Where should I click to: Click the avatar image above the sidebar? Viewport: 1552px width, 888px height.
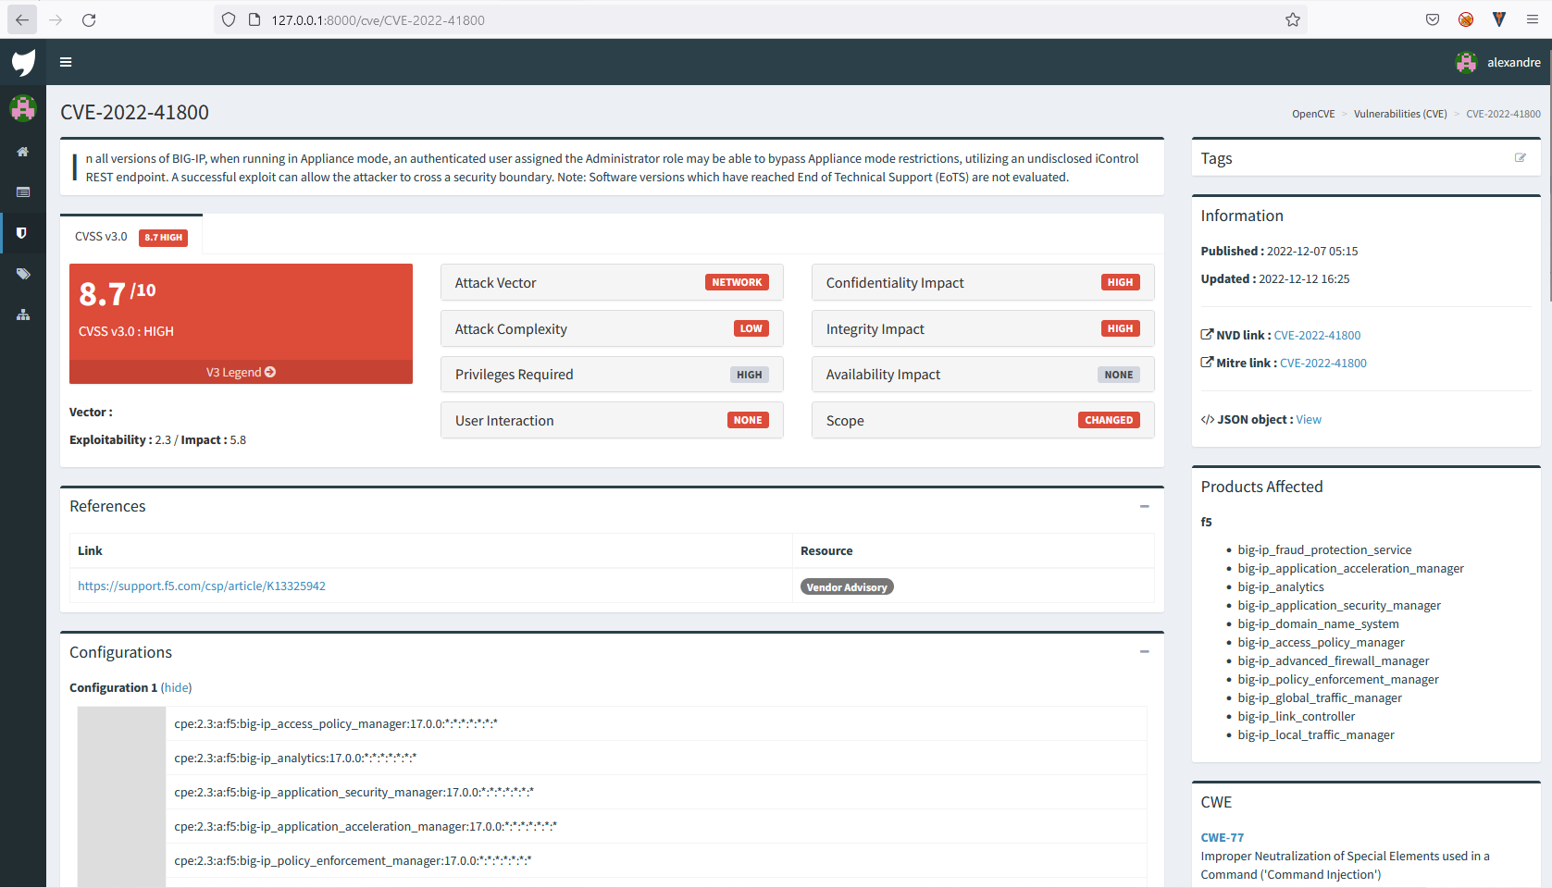(x=22, y=107)
